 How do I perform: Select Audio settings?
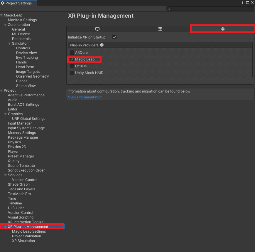pos(13,100)
